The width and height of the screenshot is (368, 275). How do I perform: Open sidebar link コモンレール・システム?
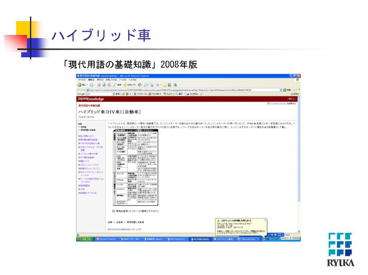[x=89, y=165]
